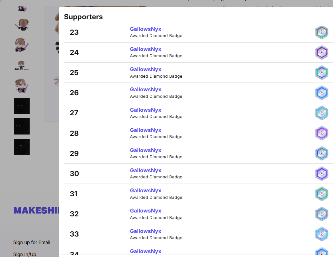The height and width of the screenshot is (257, 333).
Task: Click the Diamond Badge icon in row 30
Action: pos(322,173)
